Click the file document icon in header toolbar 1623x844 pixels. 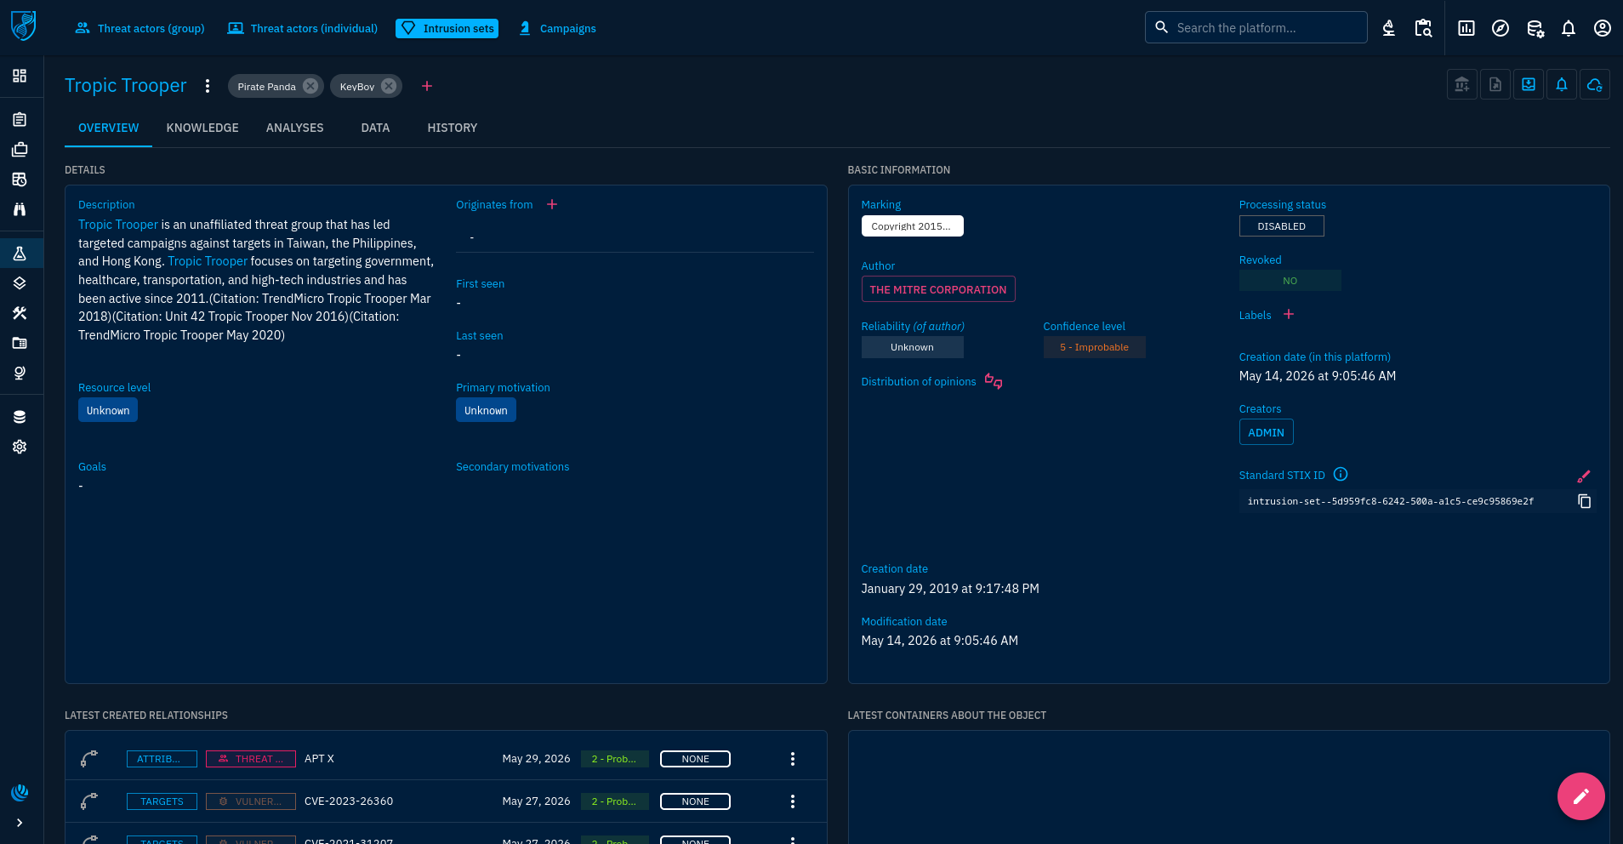click(x=1495, y=84)
